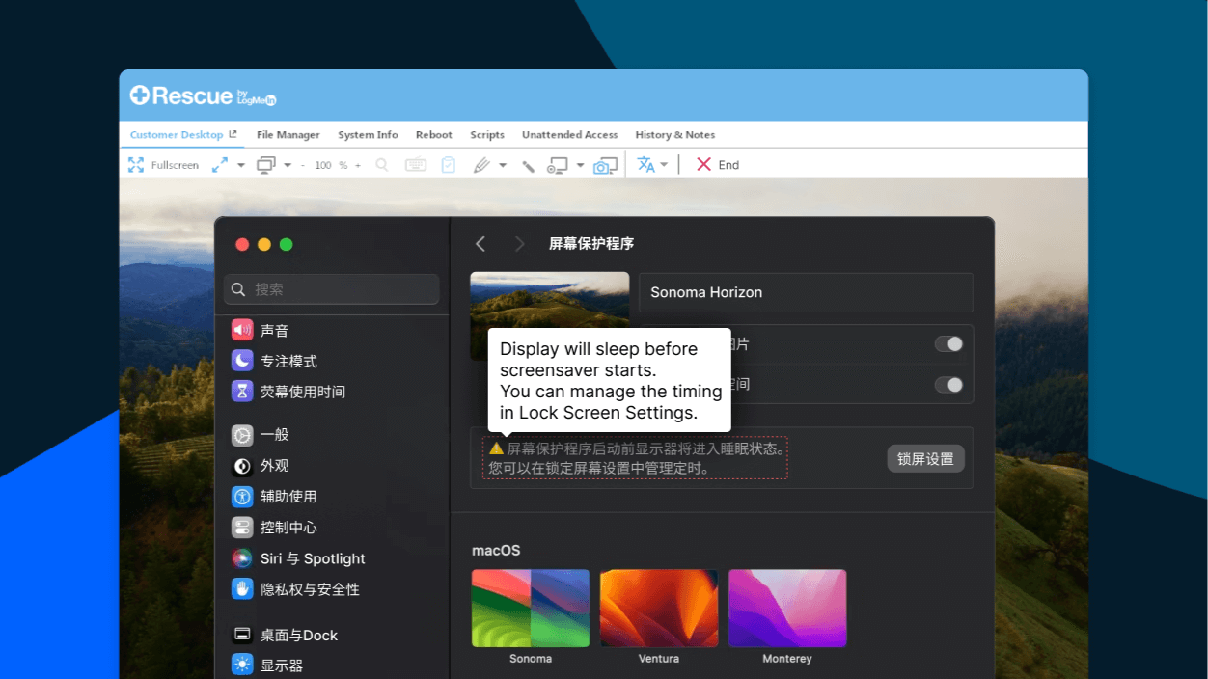1208x679 pixels.
Task: Select the Ventura wallpaper thumbnail
Action: tap(658, 608)
